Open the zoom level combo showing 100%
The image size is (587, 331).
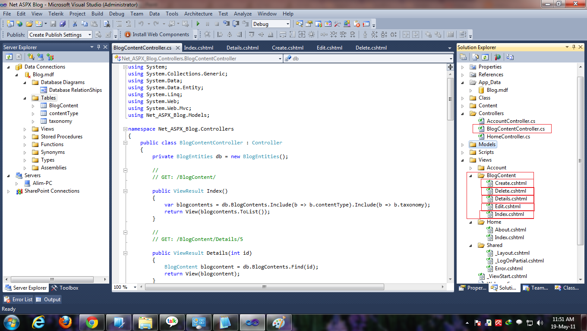click(x=125, y=287)
